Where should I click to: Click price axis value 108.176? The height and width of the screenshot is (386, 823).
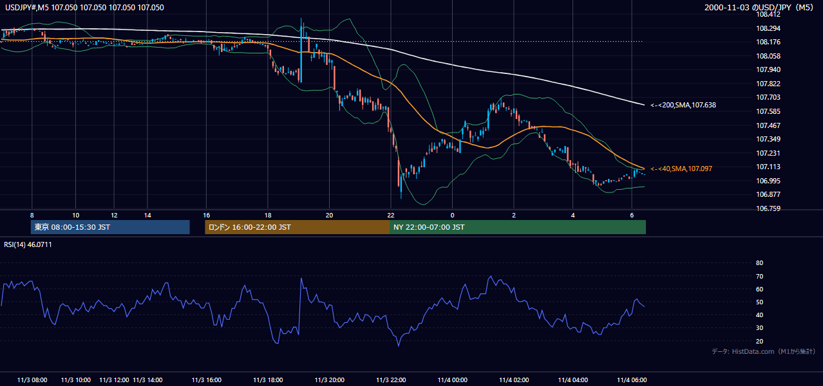point(768,42)
